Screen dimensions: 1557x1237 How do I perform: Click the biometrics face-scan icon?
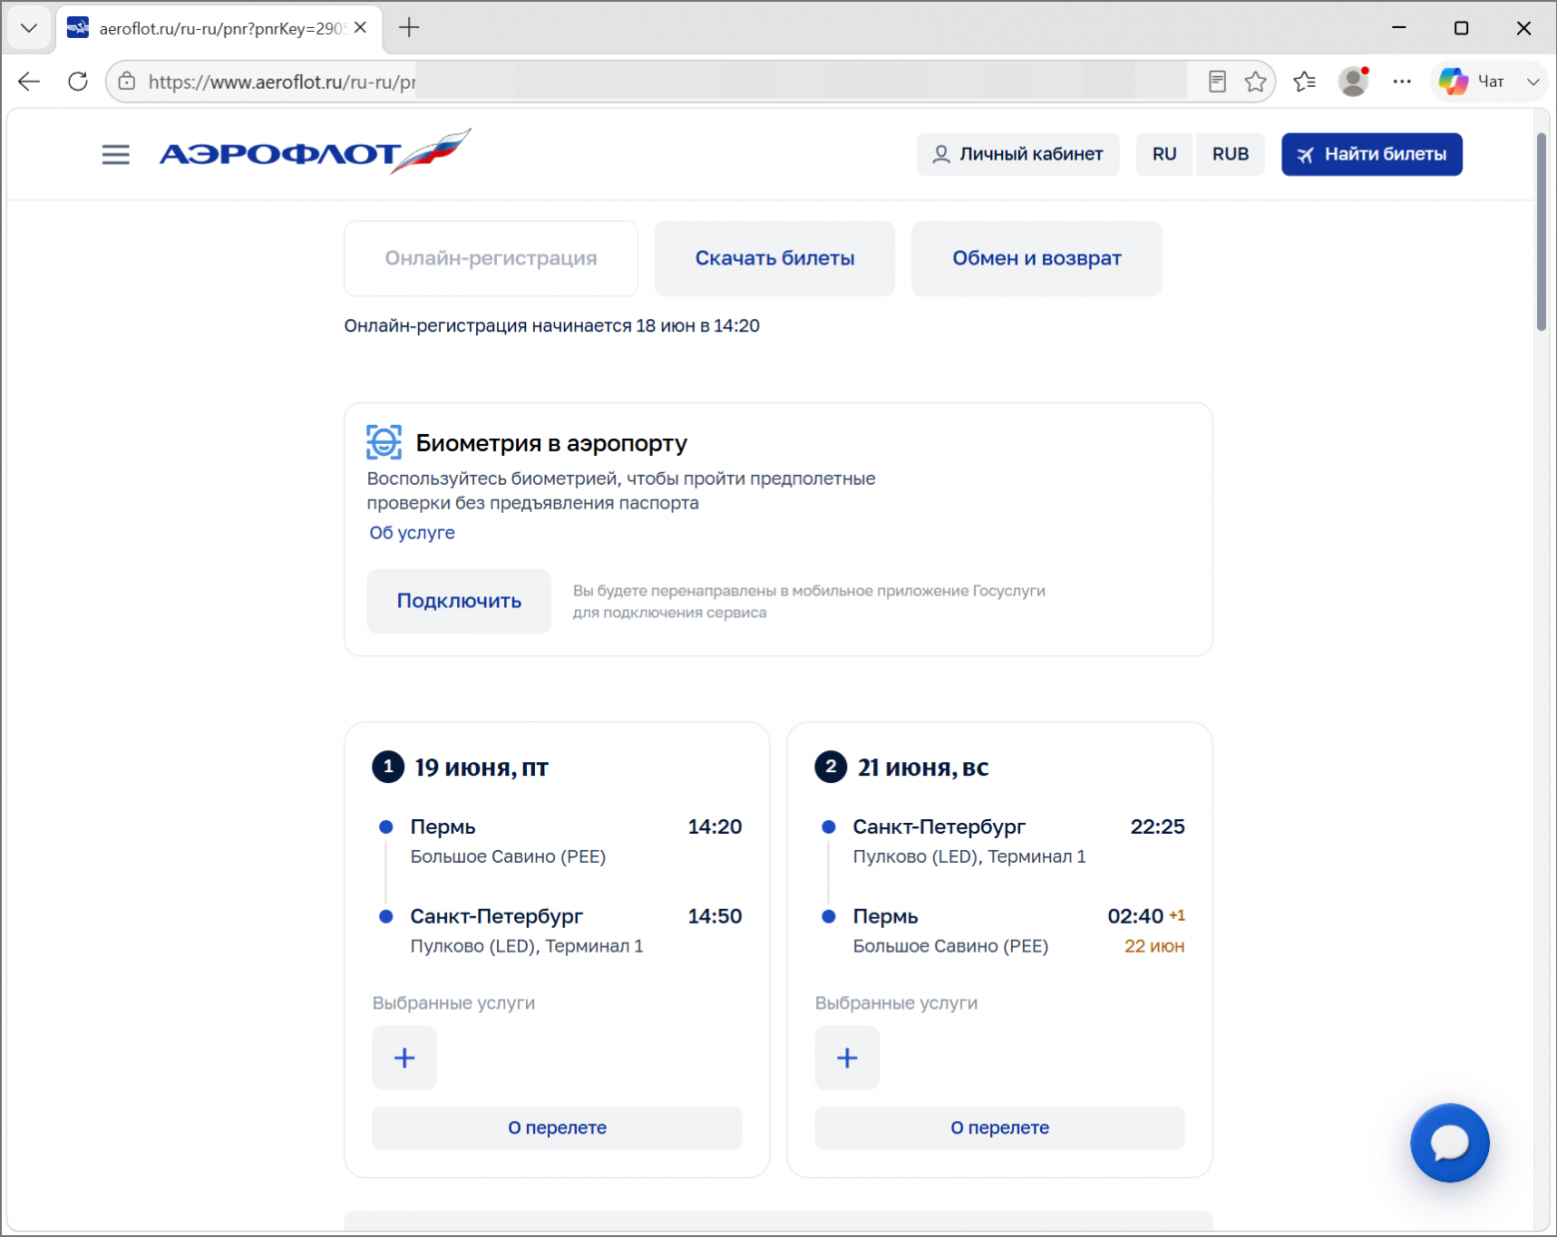[384, 442]
